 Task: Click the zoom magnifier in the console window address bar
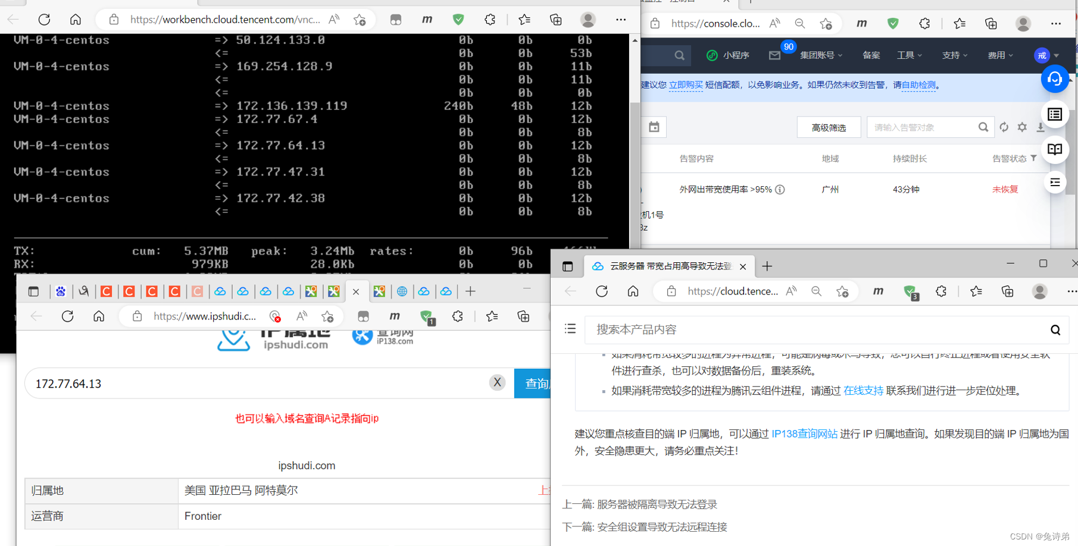tap(800, 24)
